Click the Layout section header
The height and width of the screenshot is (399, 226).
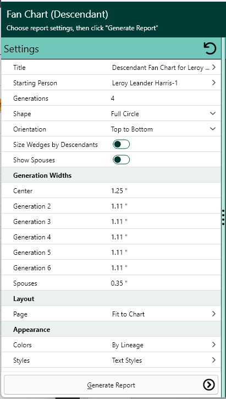(24, 299)
